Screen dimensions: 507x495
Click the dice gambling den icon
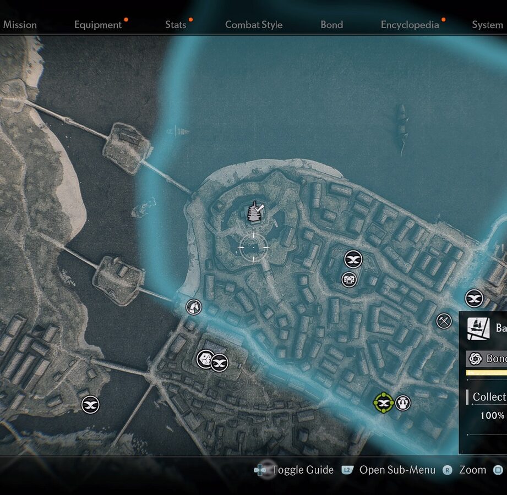tap(204, 359)
